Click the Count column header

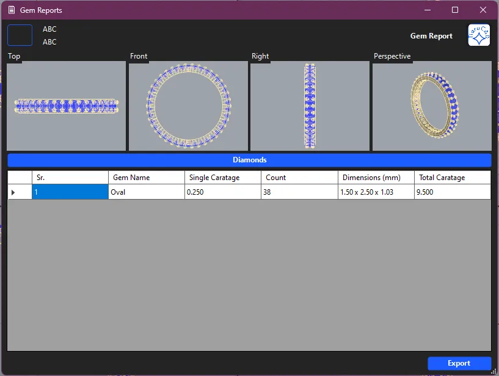(299, 178)
